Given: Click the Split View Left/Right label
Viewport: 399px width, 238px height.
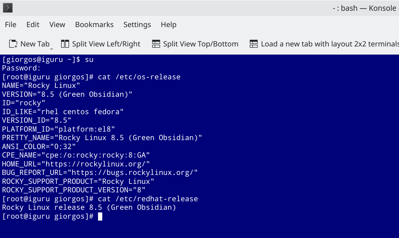Looking at the screenshot, I should click(x=106, y=44).
